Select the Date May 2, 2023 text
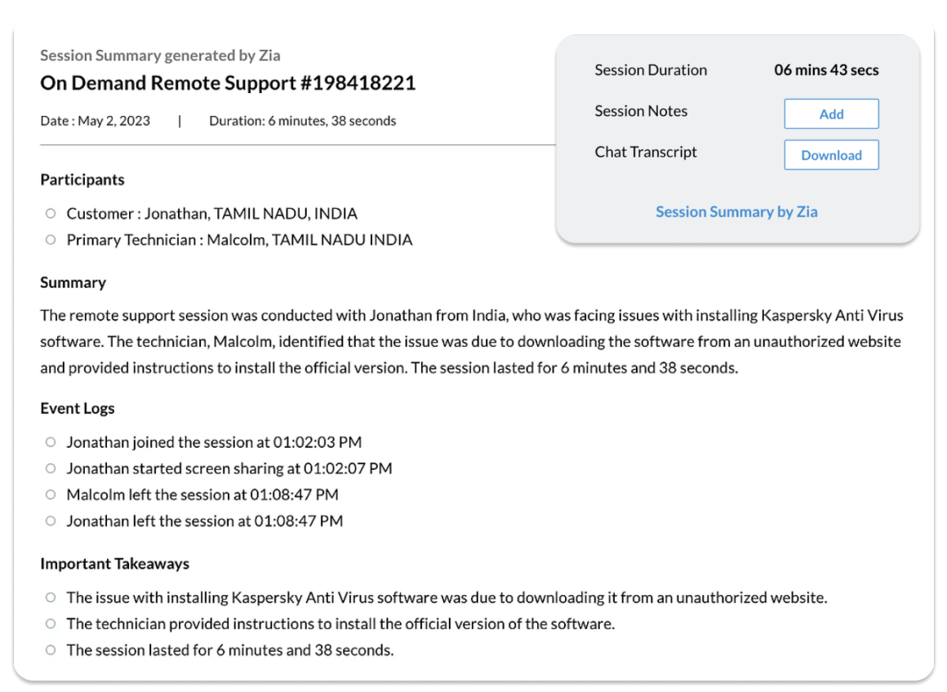This screenshot has height=692, width=947. (x=96, y=121)
